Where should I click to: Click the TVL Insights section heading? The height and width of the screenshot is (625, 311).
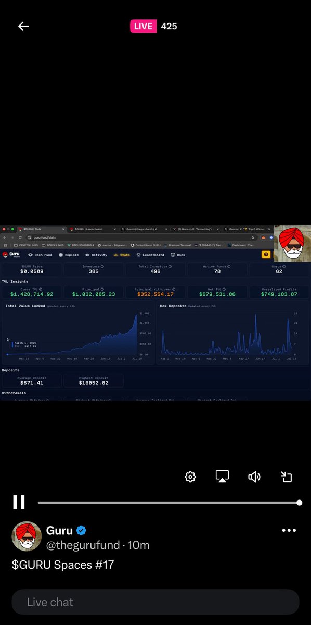click(14, 281)
